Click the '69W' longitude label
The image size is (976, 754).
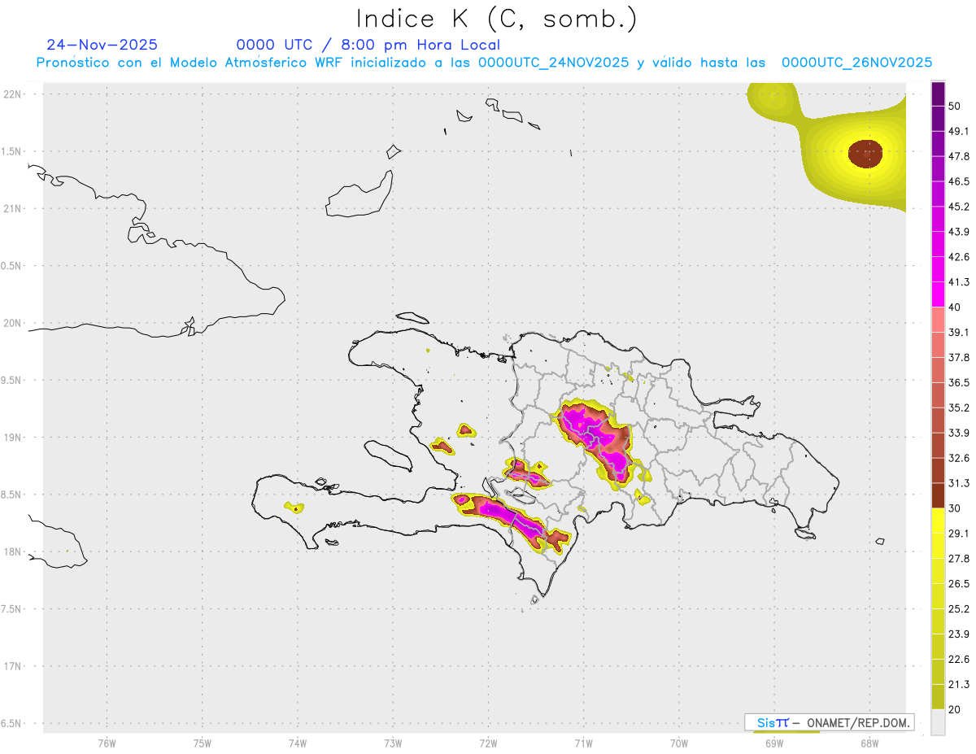point(774,743)
